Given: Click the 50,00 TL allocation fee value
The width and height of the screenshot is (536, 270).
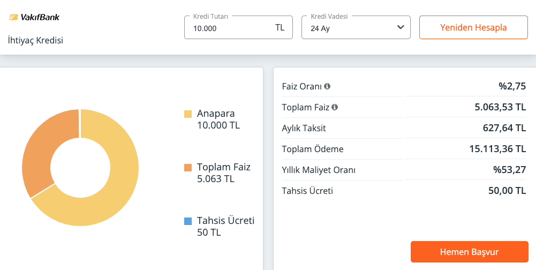Looking at the screenshot, I should pyautogui.click(x=507, y=191).
